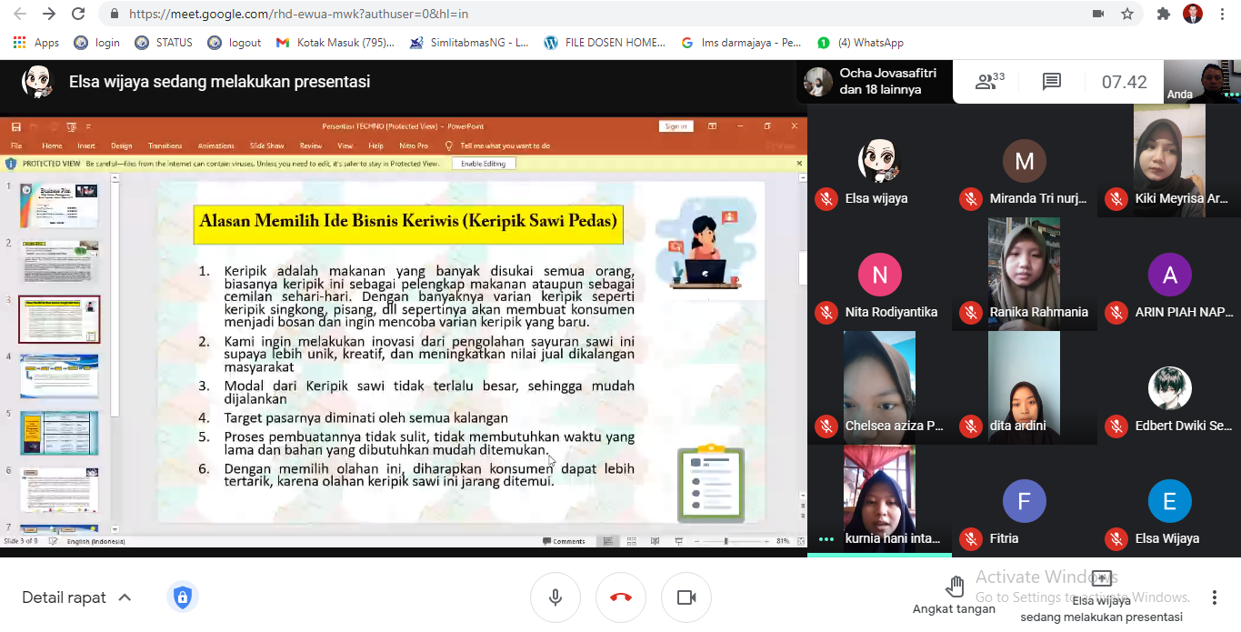Viewport: 1241px width, 632px height.
Task: Toggle the camera on or off
Action: (x=686, y=597)
